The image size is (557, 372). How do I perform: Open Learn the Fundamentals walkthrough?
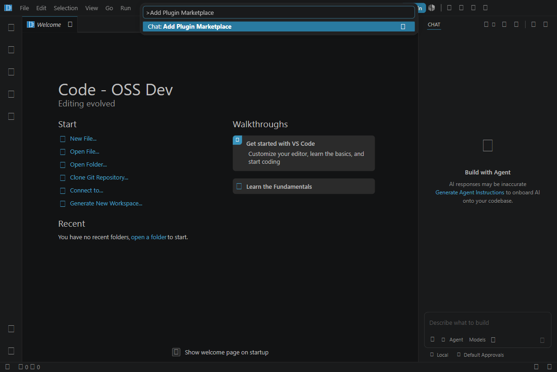click(303, 186)
